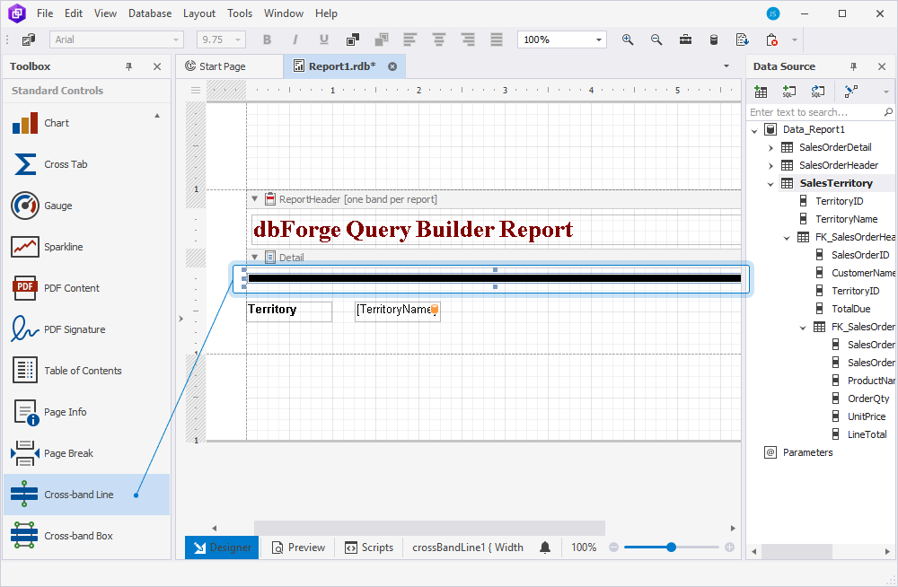Image resolution: width=898 pixels, height=587 pixels.
Task: Click the add table icon in Data Source
Action: point(761,91)
